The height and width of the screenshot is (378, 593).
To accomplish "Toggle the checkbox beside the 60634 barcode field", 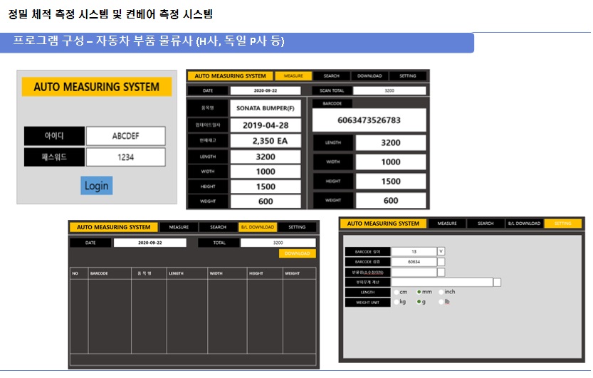I will [x=441, y=262].
